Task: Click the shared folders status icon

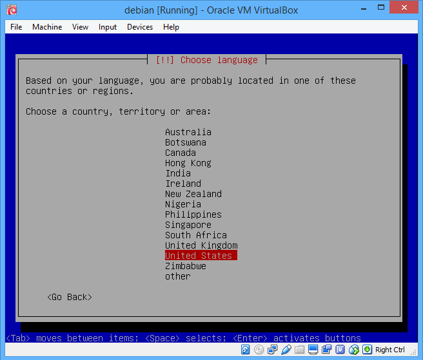Action: coord(299,350)
